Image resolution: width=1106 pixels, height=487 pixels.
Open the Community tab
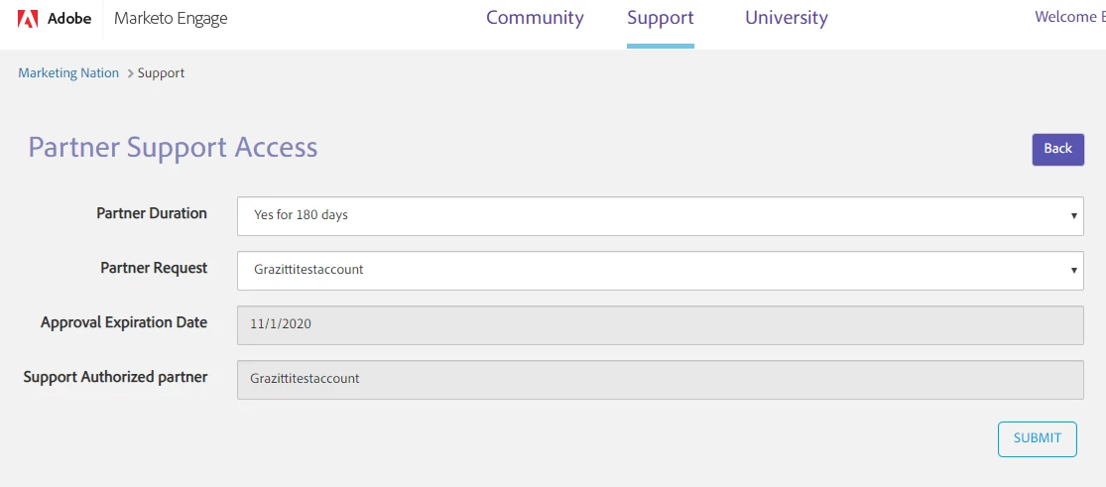pos(535,18)
